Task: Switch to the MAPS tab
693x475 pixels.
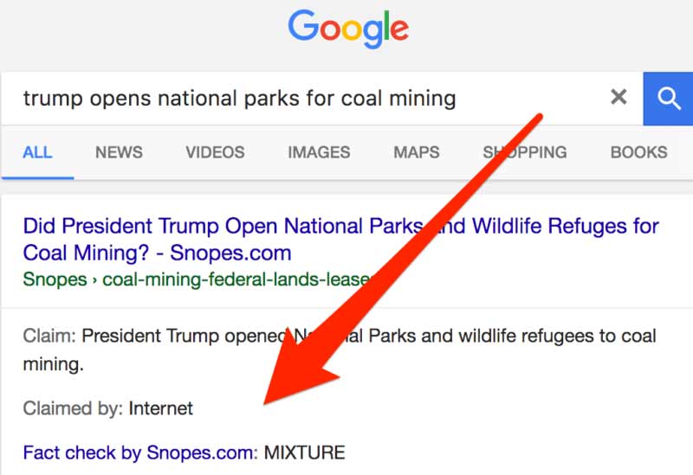Action: [x=417, y=153]
